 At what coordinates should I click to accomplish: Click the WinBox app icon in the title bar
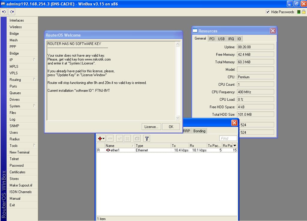pos(3,4)
